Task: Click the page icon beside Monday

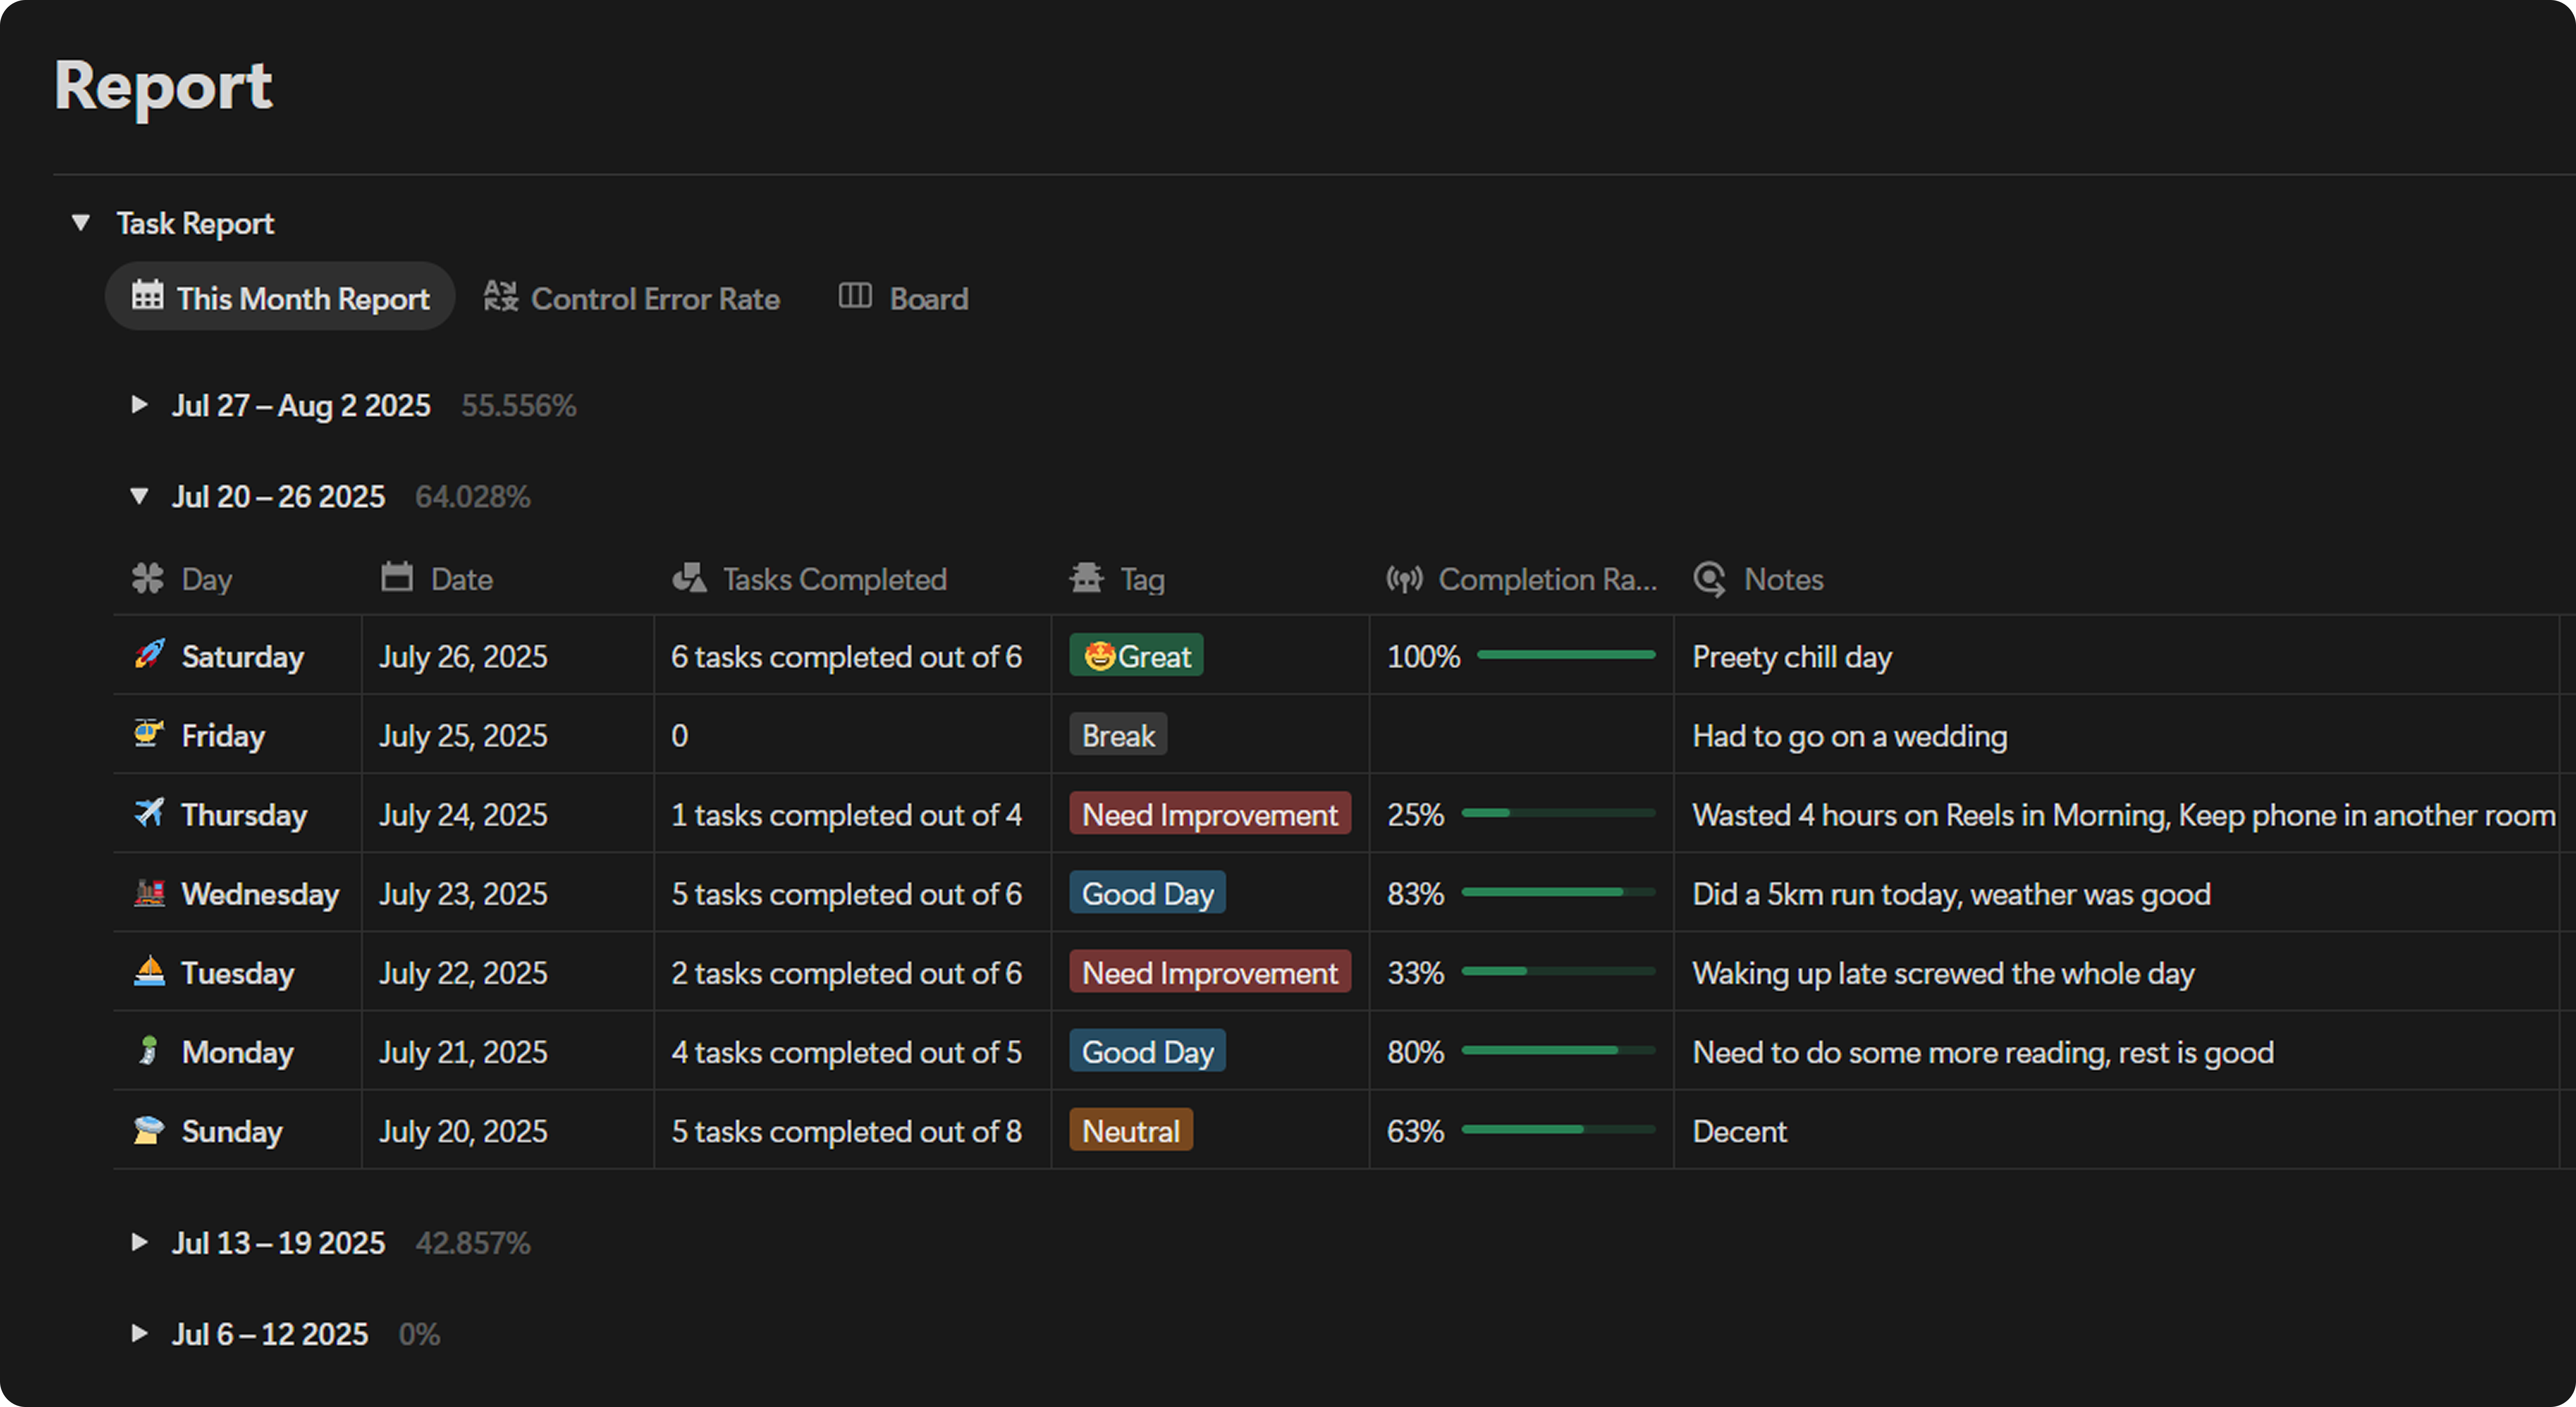Action: click(149, 1050)
